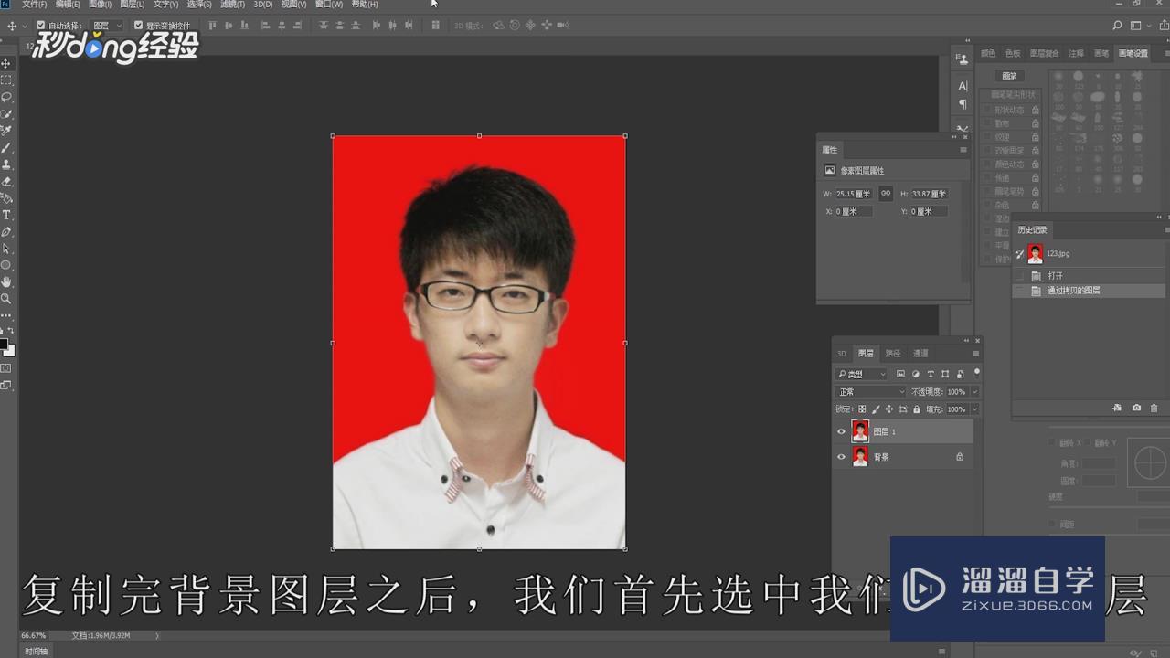Select the Move tool

6,62
